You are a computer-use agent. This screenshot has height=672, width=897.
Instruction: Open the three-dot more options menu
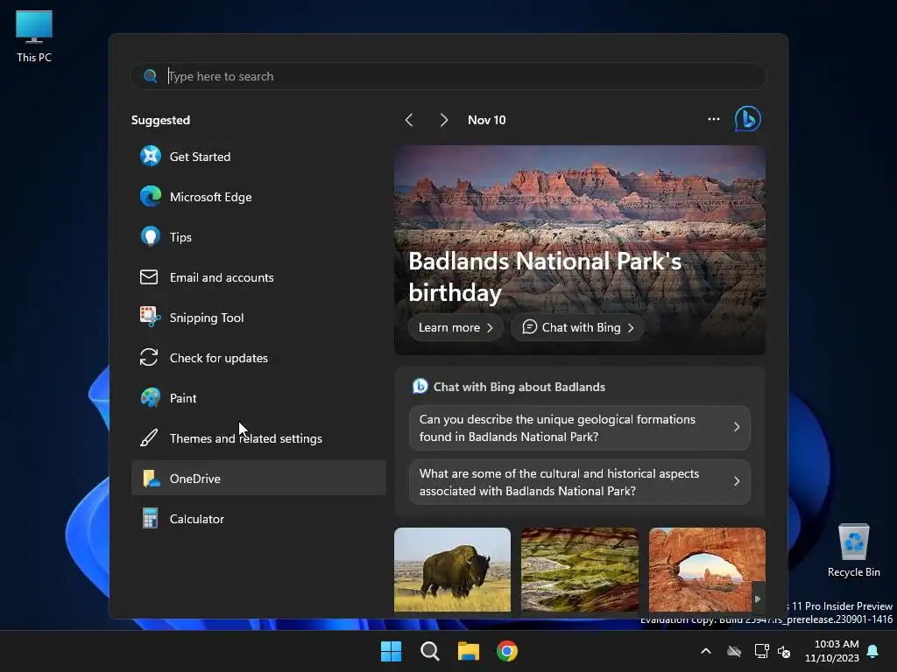click(713, 119)
